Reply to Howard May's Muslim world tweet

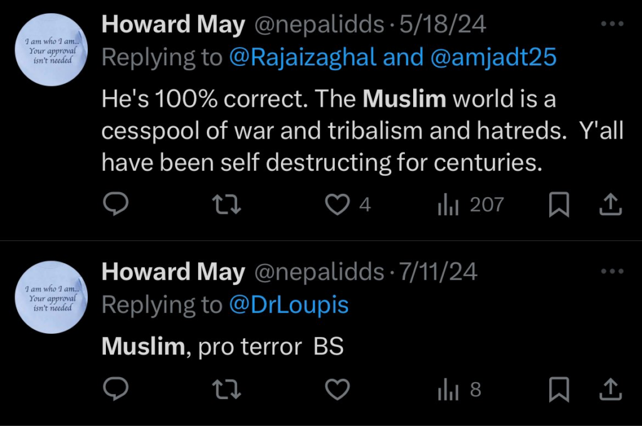click(x=115, y=204)
